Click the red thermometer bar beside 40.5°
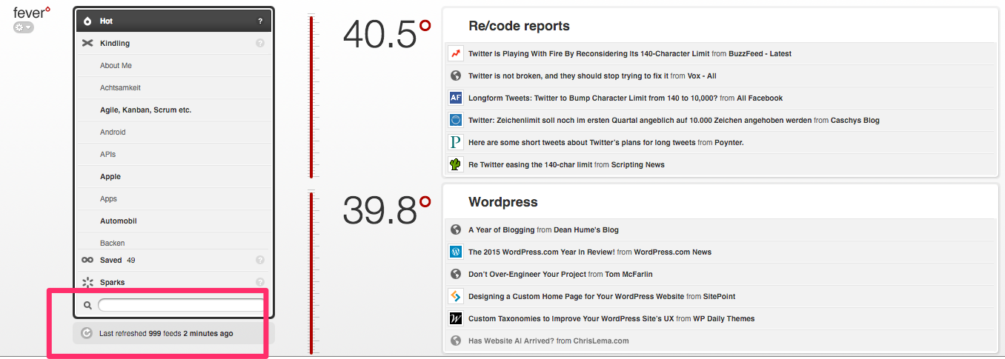The height and width of the screenshot is (359, 1005). tap(312, 97)
